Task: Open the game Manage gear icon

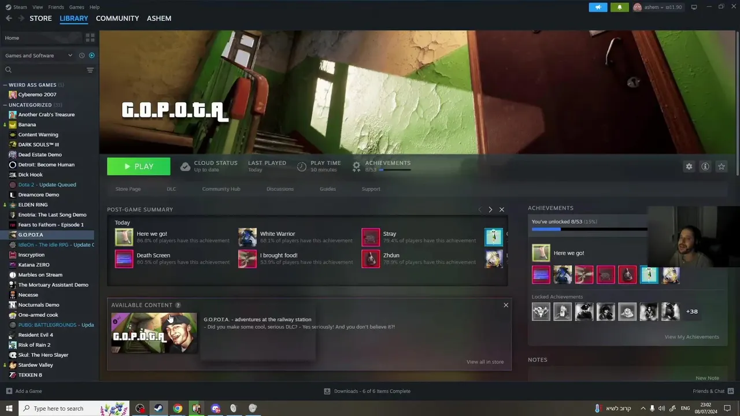Action: [689, 166]
